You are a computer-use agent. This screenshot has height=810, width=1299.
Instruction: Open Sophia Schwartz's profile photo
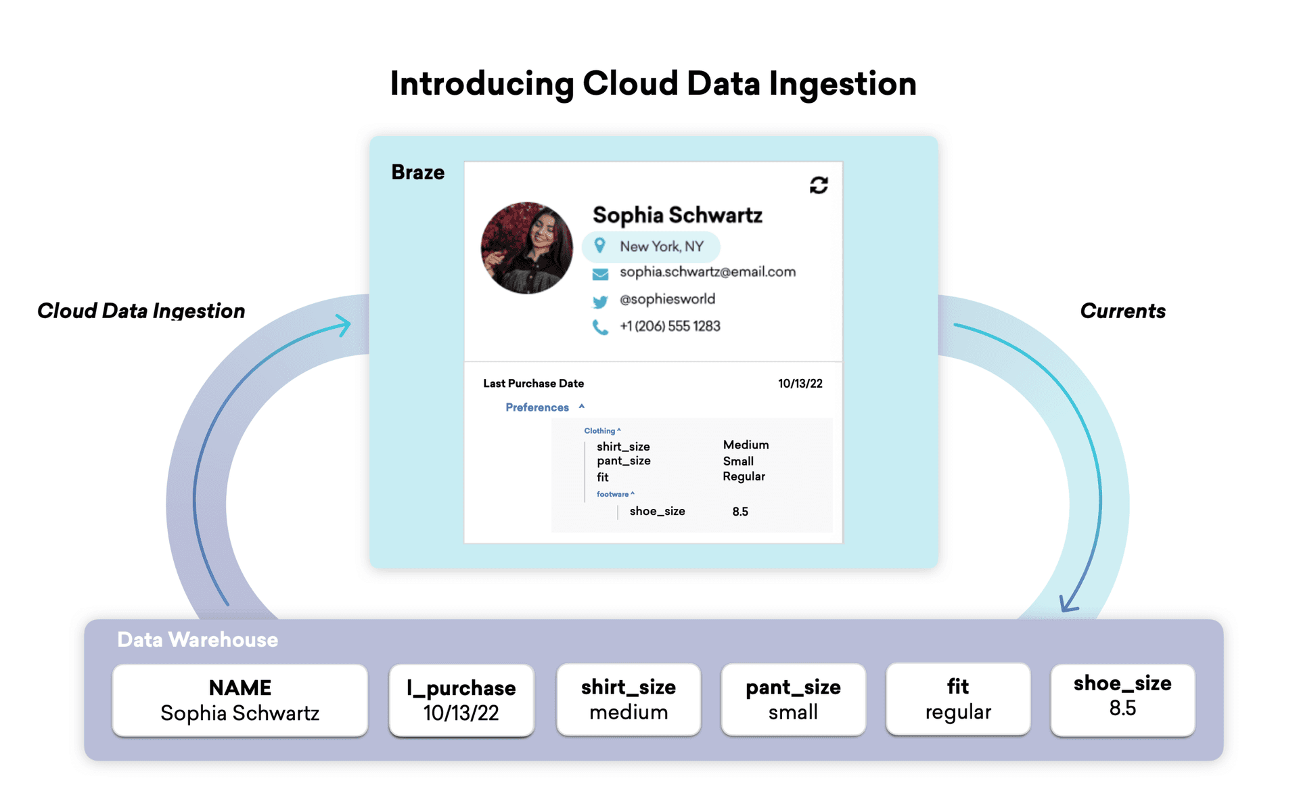[x=526, y=248]
